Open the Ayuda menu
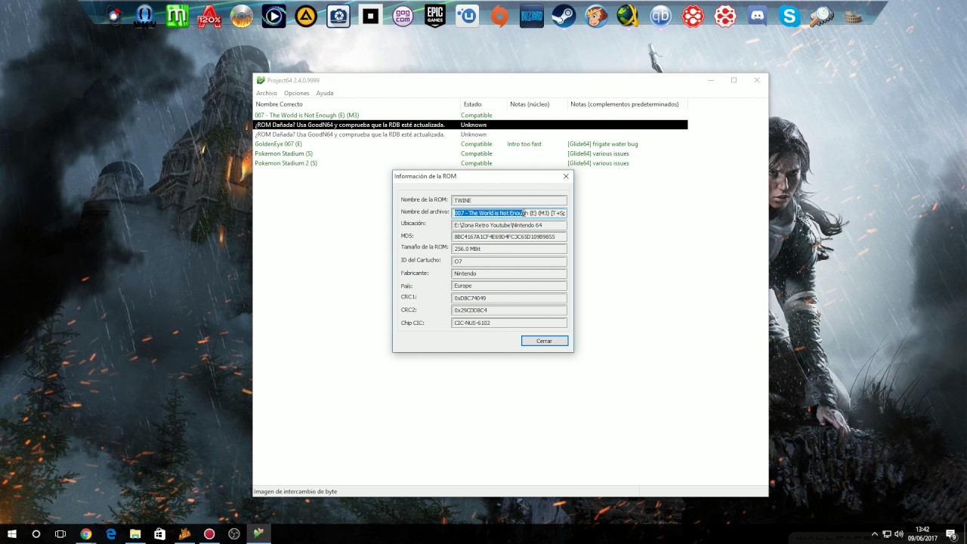Image resolution: width=967 pixels, height=544 pixels. pyautogui.click(x=325, y=93)
